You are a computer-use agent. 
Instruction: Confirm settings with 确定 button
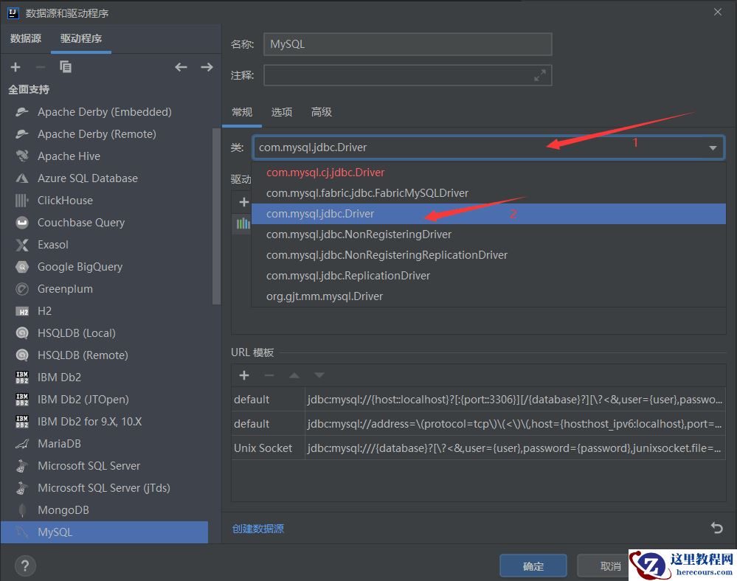[x=533, y=566]
